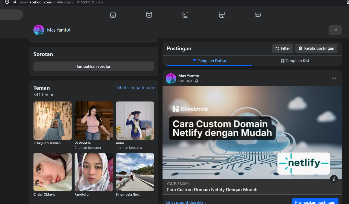Click the Mas Yamtot header profile picture
Screen dimensions: 349x204
point(39,30)
